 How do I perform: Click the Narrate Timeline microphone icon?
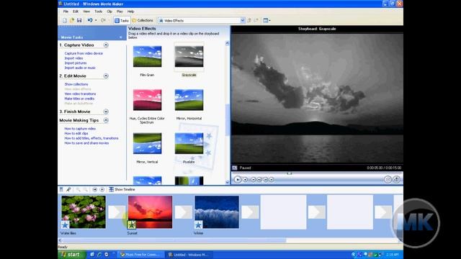(x=68, y=189)
